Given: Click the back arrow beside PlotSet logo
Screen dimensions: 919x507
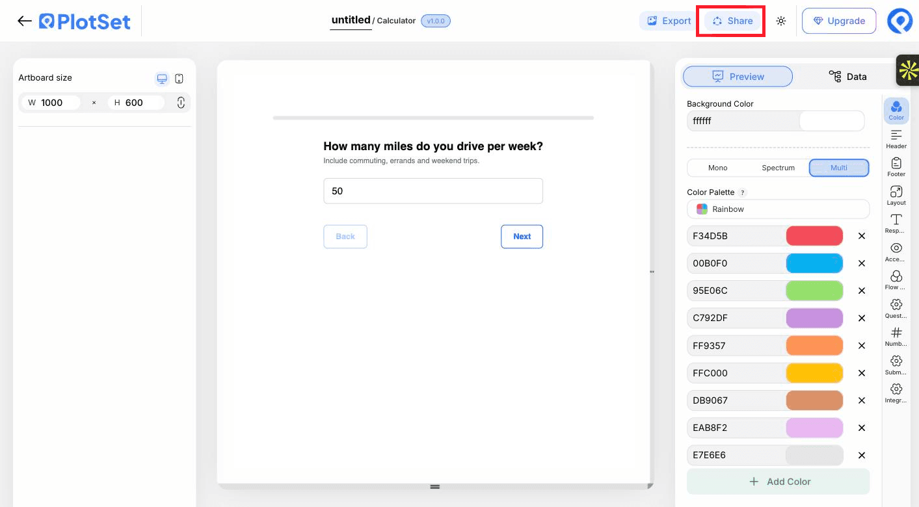Looking at the screenshot, I should tap(25, 21).
